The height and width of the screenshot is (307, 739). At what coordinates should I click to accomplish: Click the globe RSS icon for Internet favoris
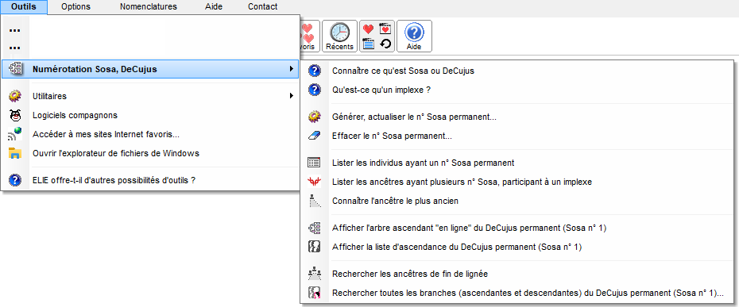[x=15, y=134]
